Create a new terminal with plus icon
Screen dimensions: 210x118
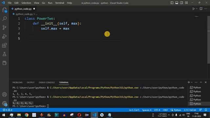(189, 82)
